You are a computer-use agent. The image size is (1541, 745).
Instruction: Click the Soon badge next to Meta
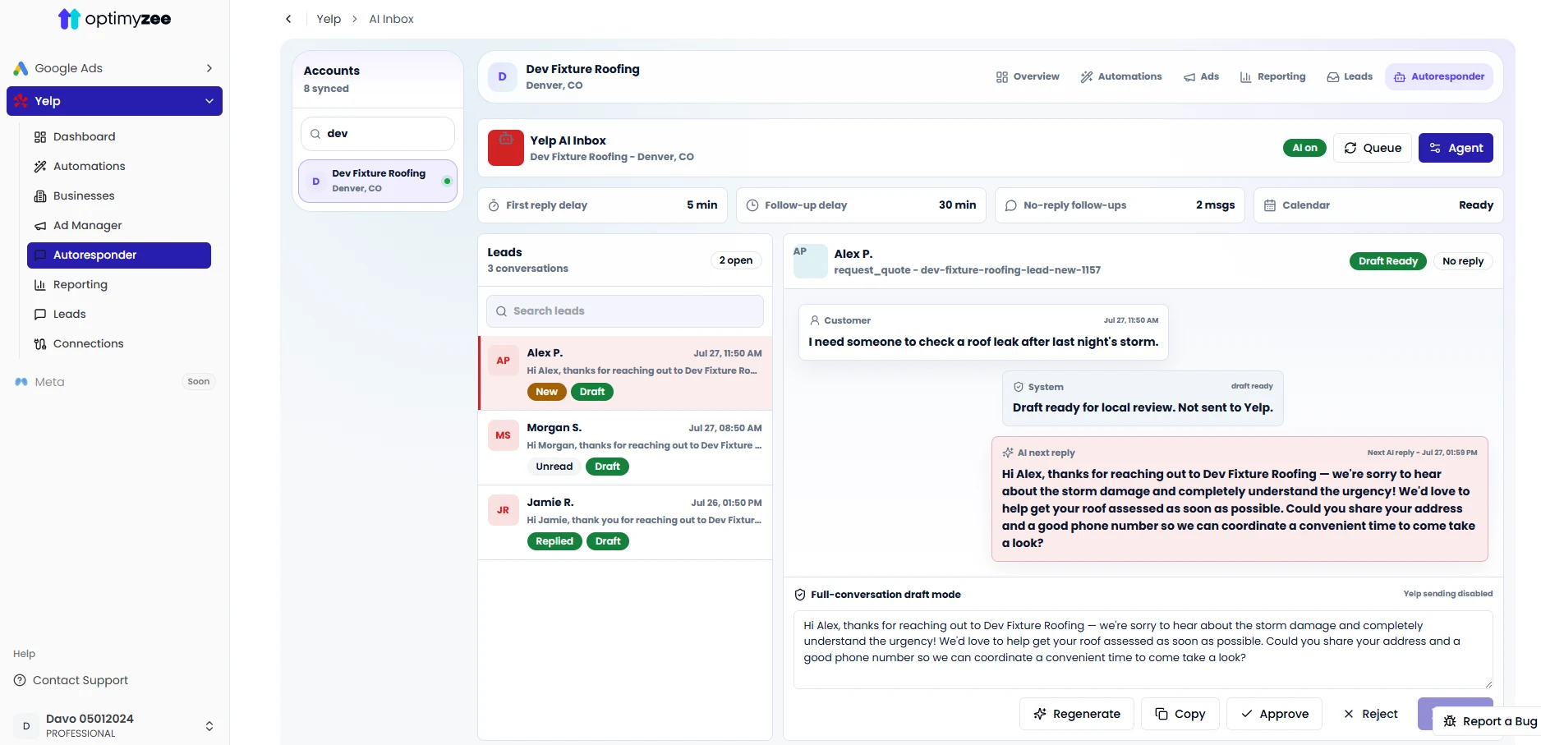tap(199, 382)
